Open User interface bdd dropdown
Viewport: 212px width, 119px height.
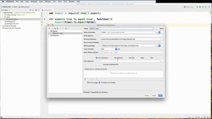point(116,49)
